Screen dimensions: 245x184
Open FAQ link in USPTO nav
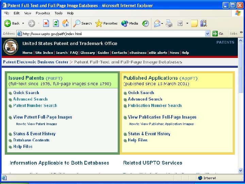pos(74,53)
